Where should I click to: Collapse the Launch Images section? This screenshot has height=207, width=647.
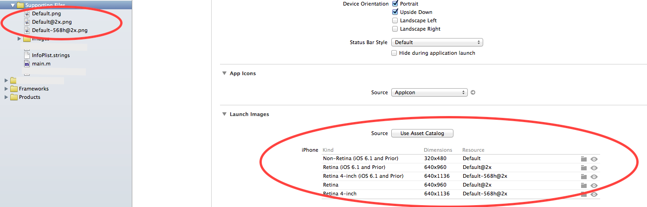[225, 114]
